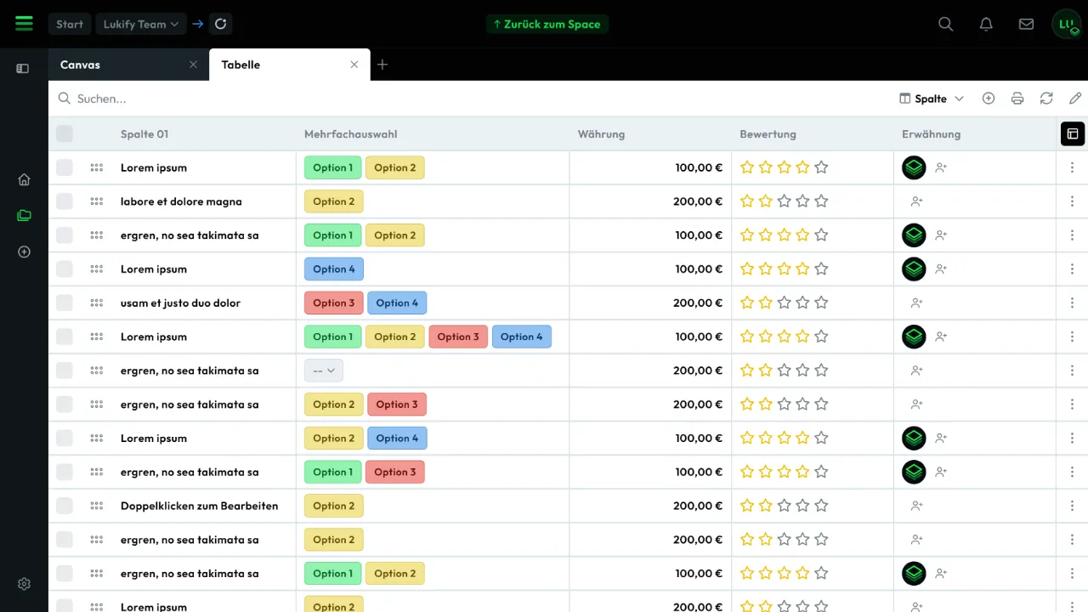
Task: Click the print table icon
Action: [x=1017, y=99]
